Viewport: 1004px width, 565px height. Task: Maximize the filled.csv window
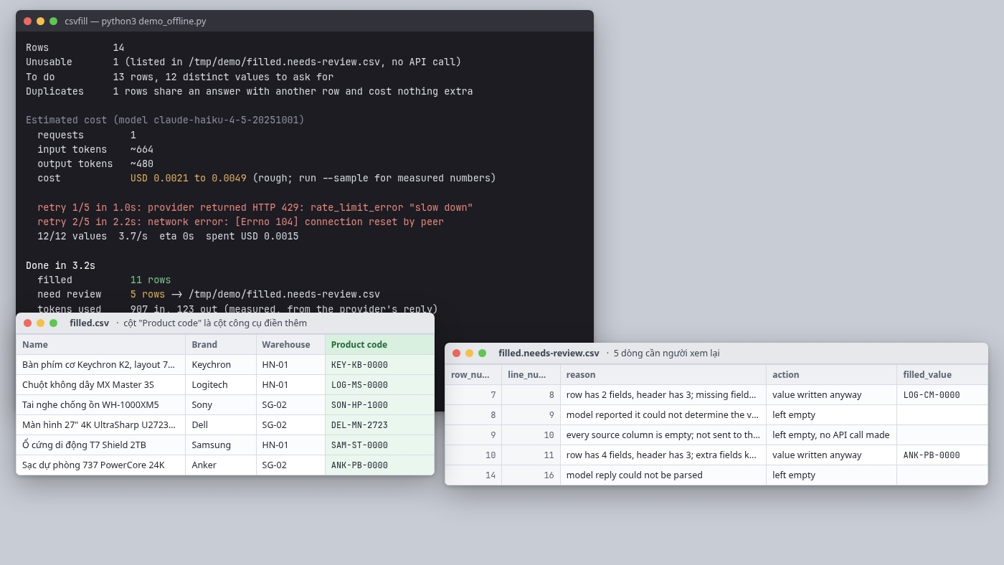coord(53,323)
